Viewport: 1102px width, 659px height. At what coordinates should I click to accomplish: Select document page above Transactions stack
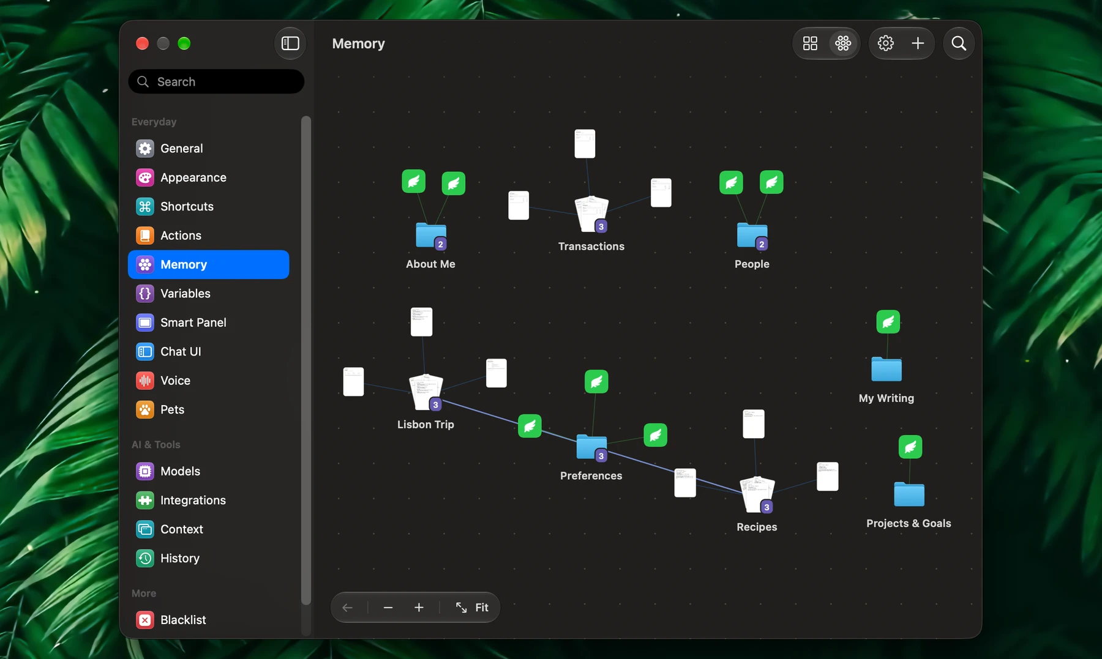click(585, 144)
